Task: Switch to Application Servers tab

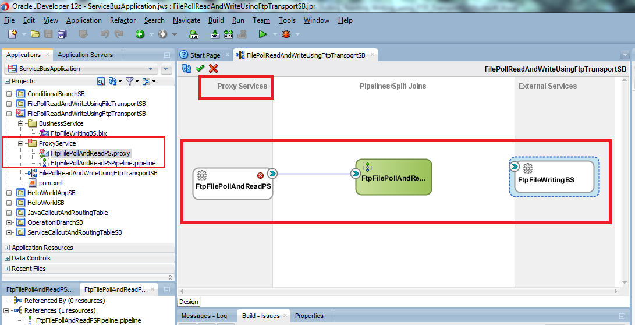Action: [85, 55]
